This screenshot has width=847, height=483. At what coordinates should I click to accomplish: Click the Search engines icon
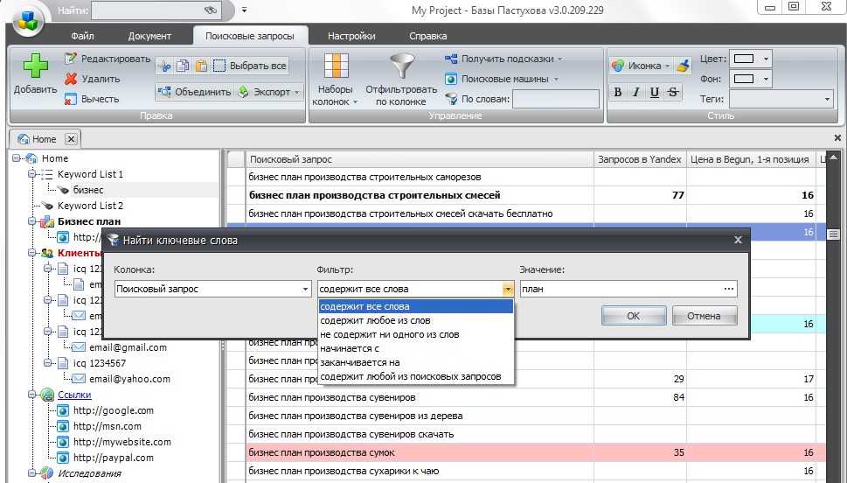pos(451,79)
